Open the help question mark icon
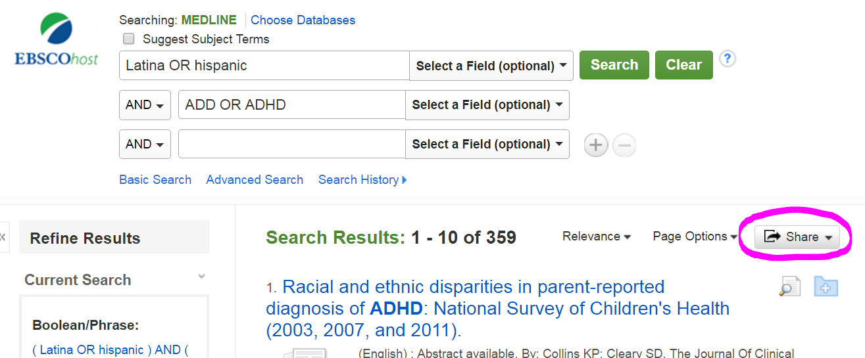 point(727,59)
